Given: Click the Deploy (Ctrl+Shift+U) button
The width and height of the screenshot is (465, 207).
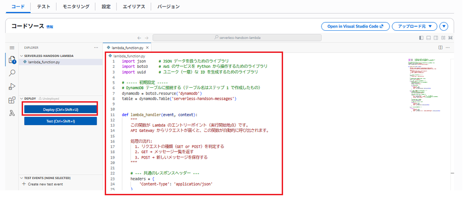Looking at the screenshot, I should pyautogui.click(x=60, y=109).
